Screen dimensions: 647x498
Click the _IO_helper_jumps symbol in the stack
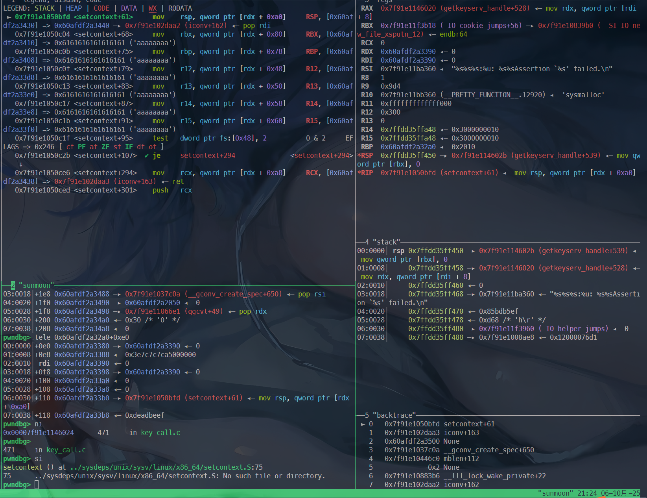point(573,329)
